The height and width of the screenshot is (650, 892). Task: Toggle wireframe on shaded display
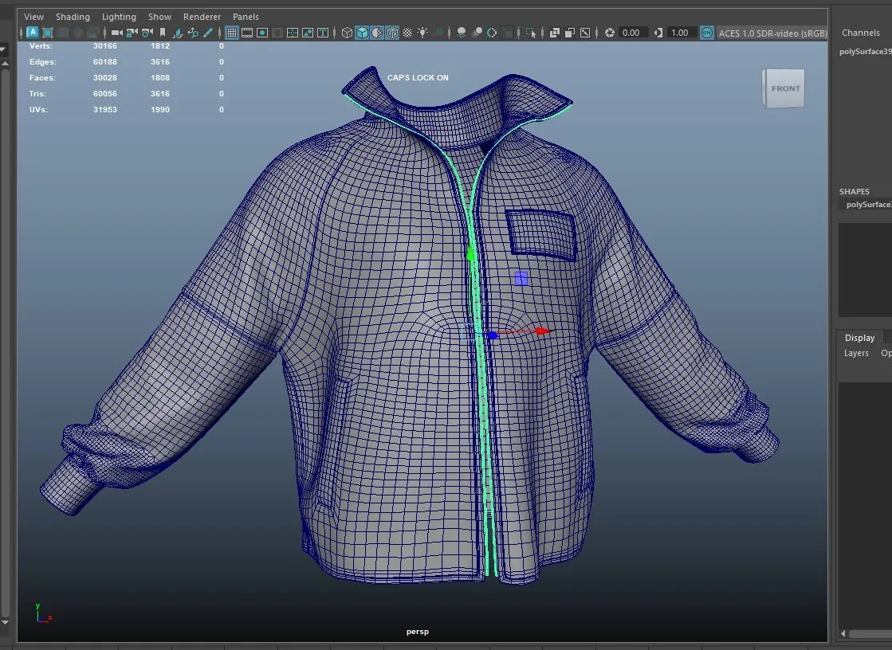392,33
